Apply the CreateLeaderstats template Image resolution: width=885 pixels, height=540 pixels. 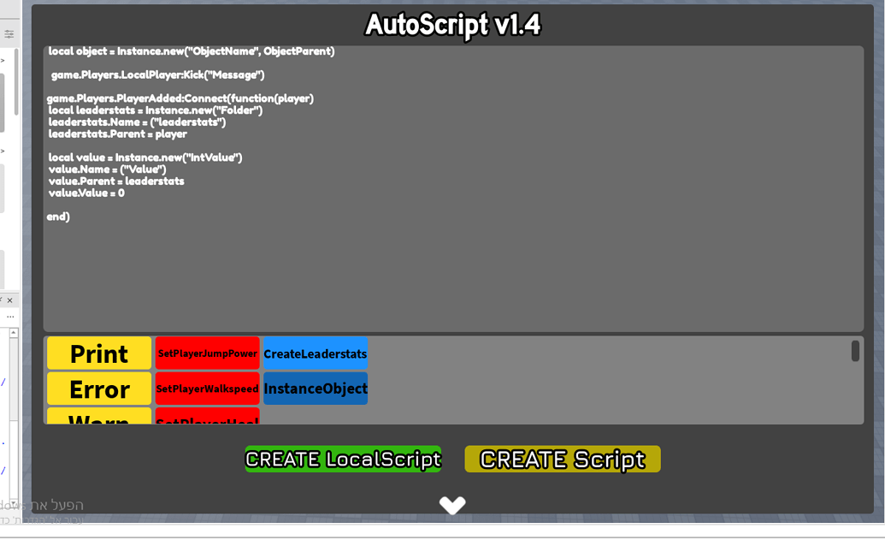[316, 353]
